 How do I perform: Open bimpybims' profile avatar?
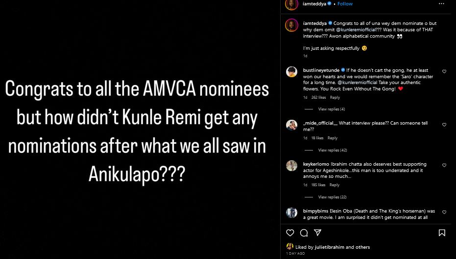(292, 213)
